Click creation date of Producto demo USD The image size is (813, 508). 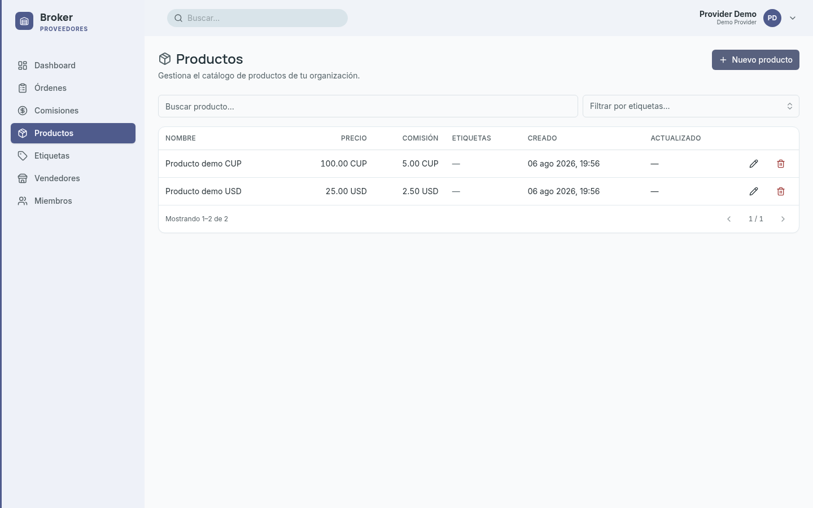tap(563, 191)
